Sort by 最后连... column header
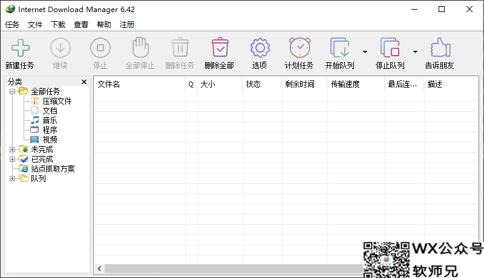 coord(404,84)
